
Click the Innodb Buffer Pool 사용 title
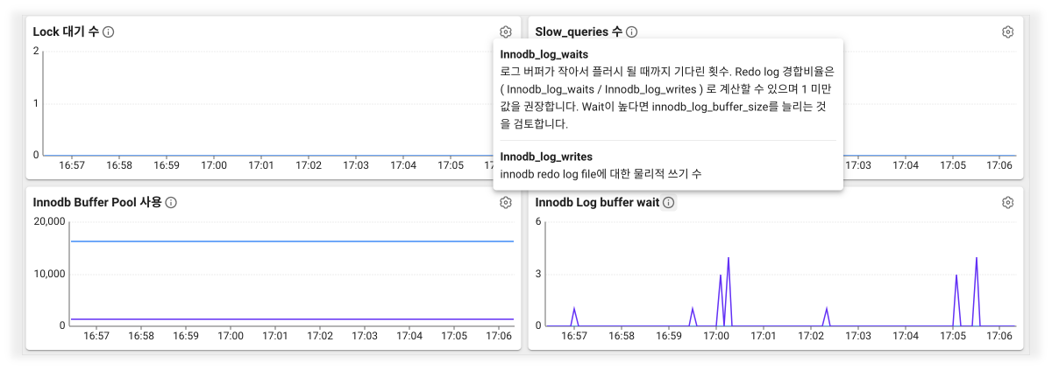(97, 203)
